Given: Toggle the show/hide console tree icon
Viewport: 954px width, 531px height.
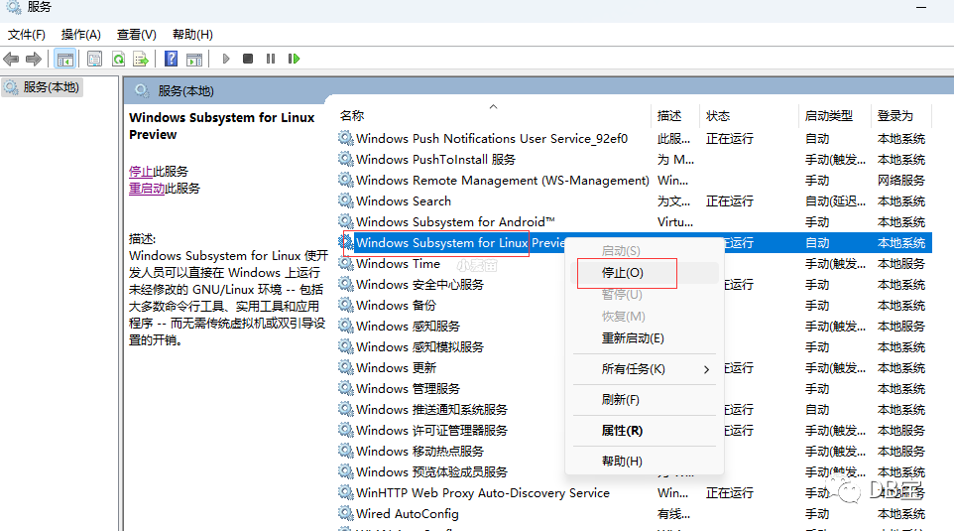Looking at the screenshot, I should point(65,60).
